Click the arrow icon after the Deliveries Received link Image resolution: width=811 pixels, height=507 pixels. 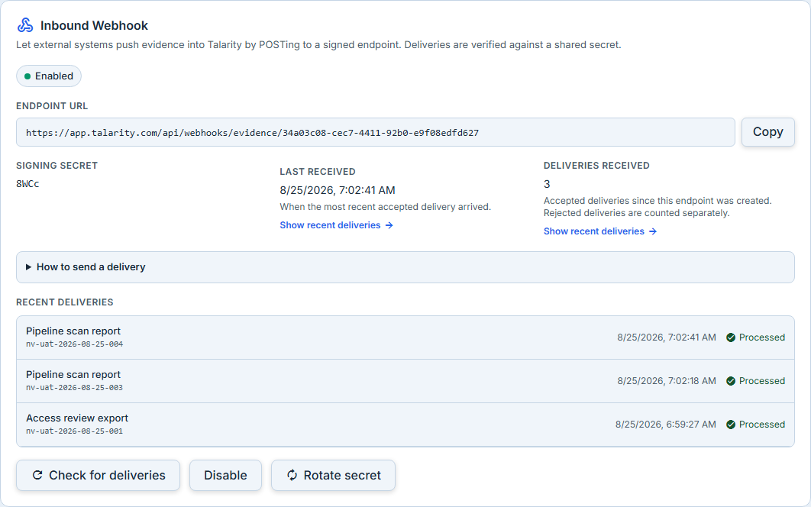coord(653,231)
